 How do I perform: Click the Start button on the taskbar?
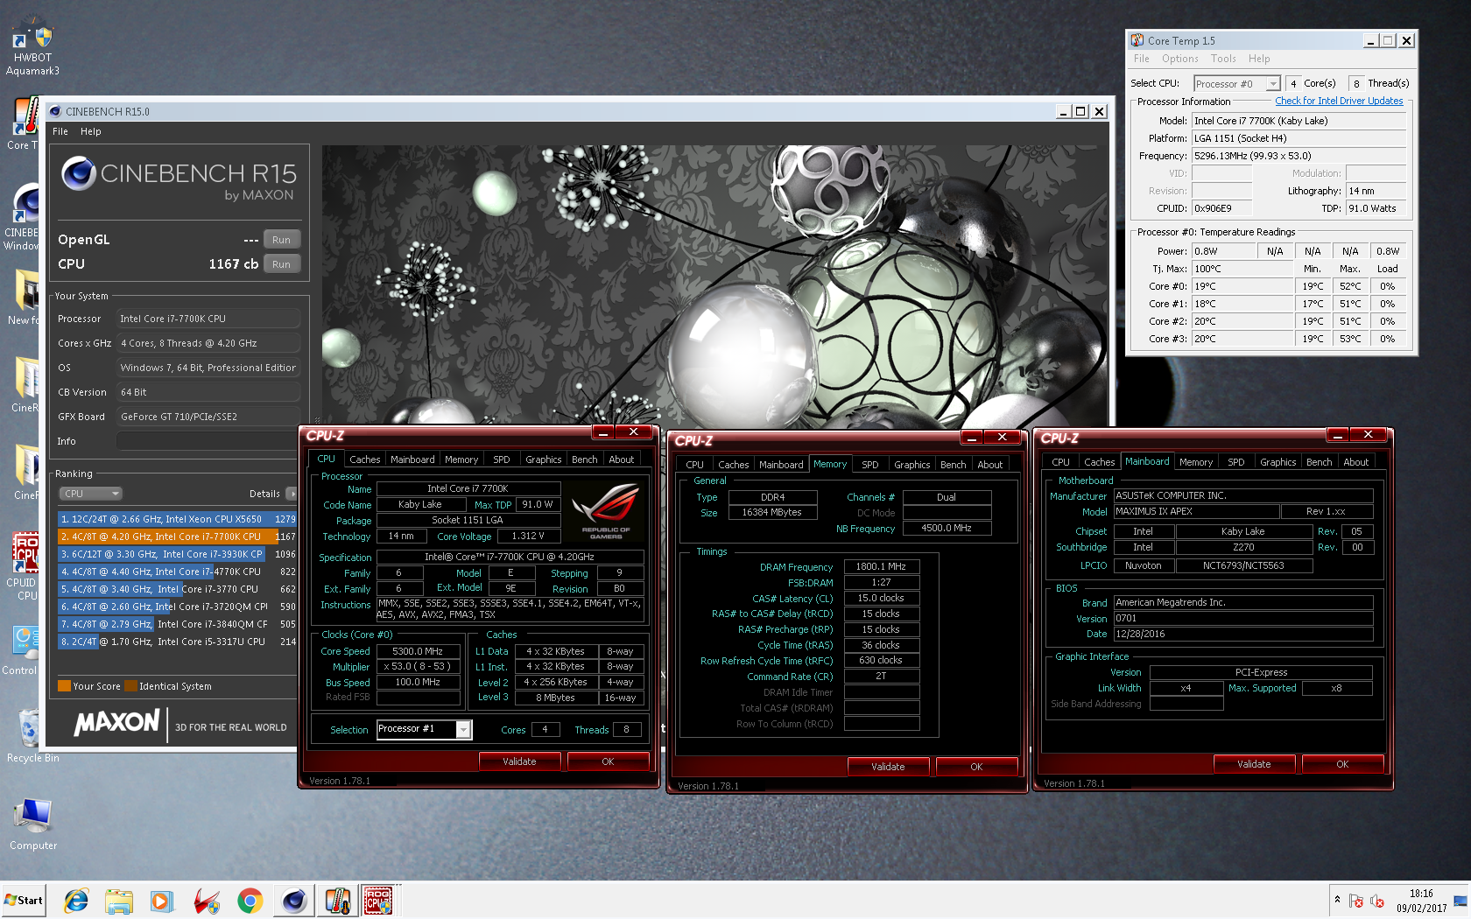tap(25, 900)
